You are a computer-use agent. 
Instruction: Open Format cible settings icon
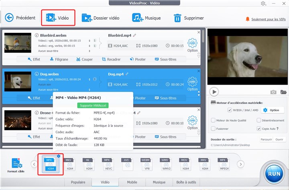click(x=17, y=163)
